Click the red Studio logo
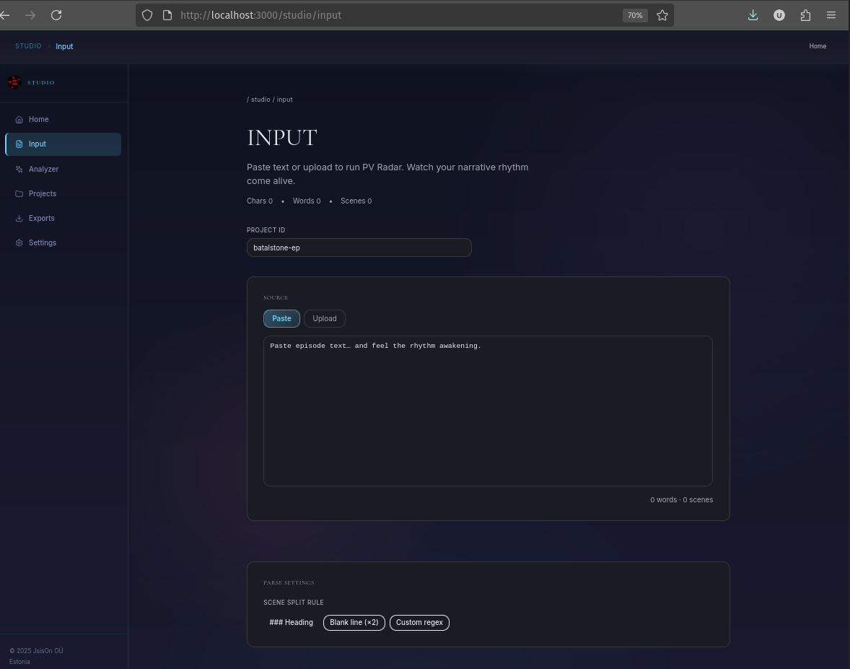 coord(14,82)
